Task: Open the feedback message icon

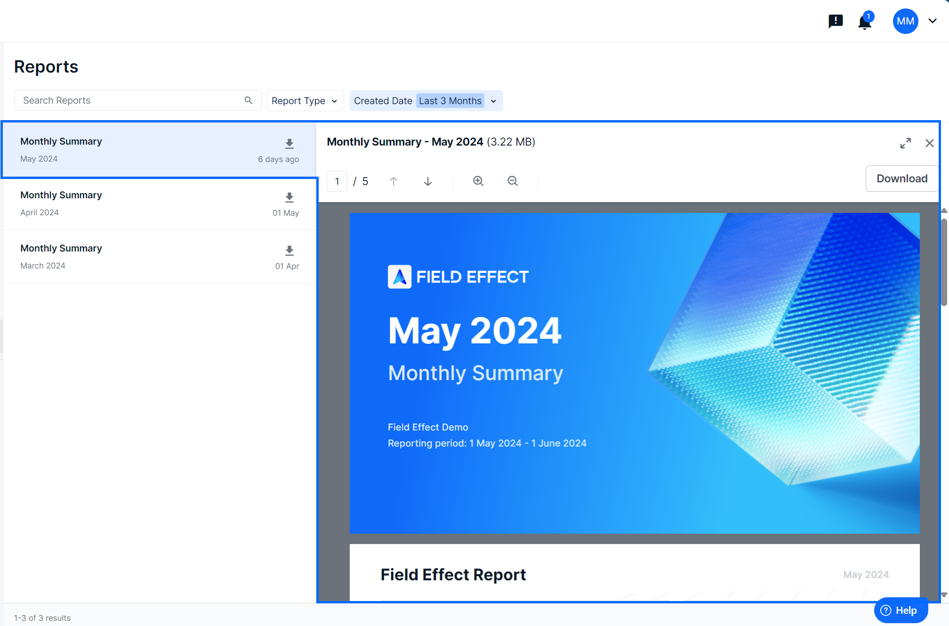Action: click(x=836, y=21)
